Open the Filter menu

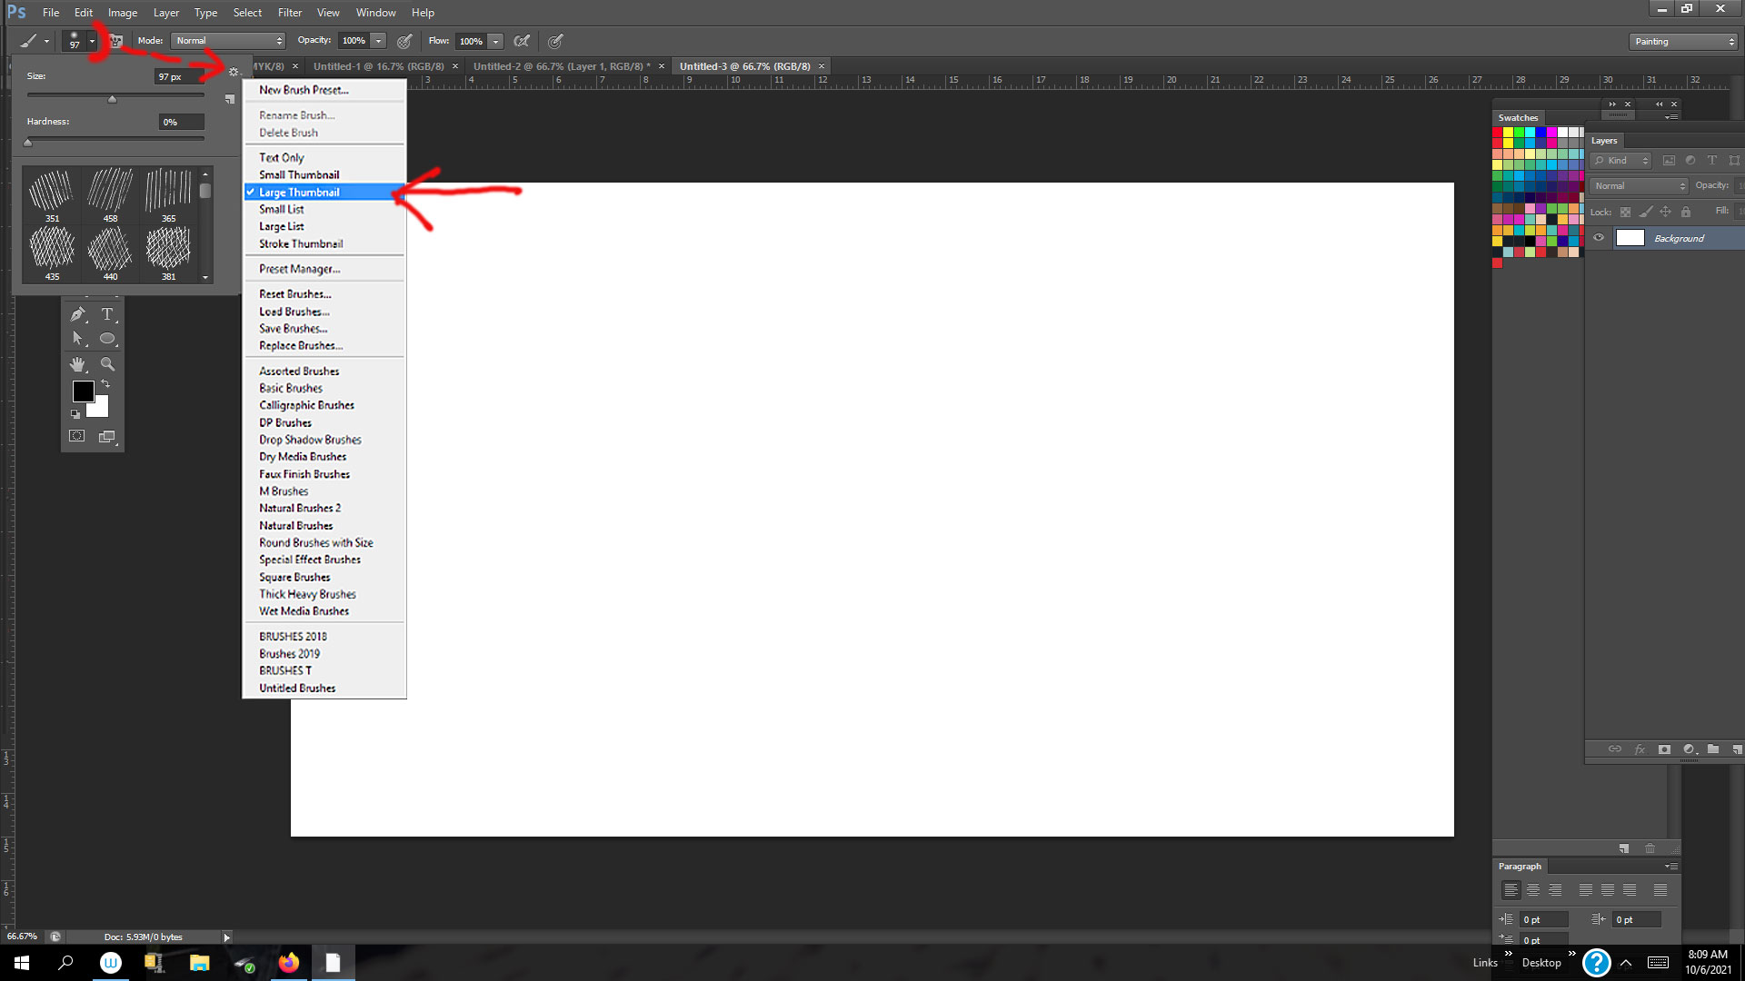[289, 12]
